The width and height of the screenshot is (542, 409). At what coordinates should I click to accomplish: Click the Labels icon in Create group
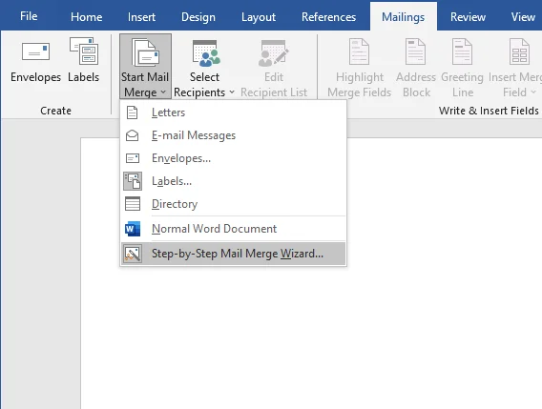[84, 51]
